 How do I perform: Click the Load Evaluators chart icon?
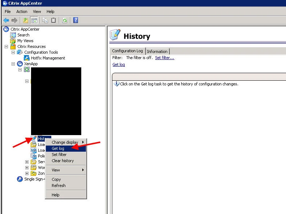coord(34,150)
